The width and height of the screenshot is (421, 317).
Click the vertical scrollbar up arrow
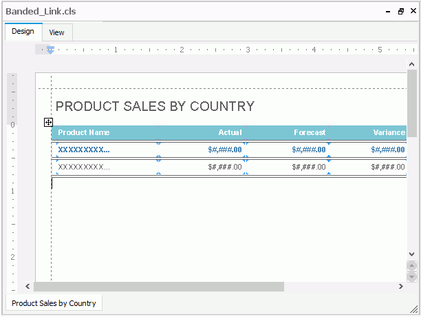pos(412,64)
